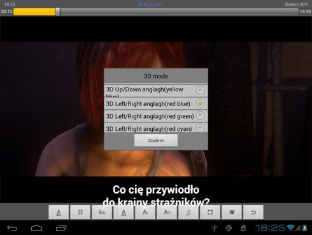Toggle the screen aspect ratio icon
This screenshot has height=235, width=312.
[x=210, y=212]
